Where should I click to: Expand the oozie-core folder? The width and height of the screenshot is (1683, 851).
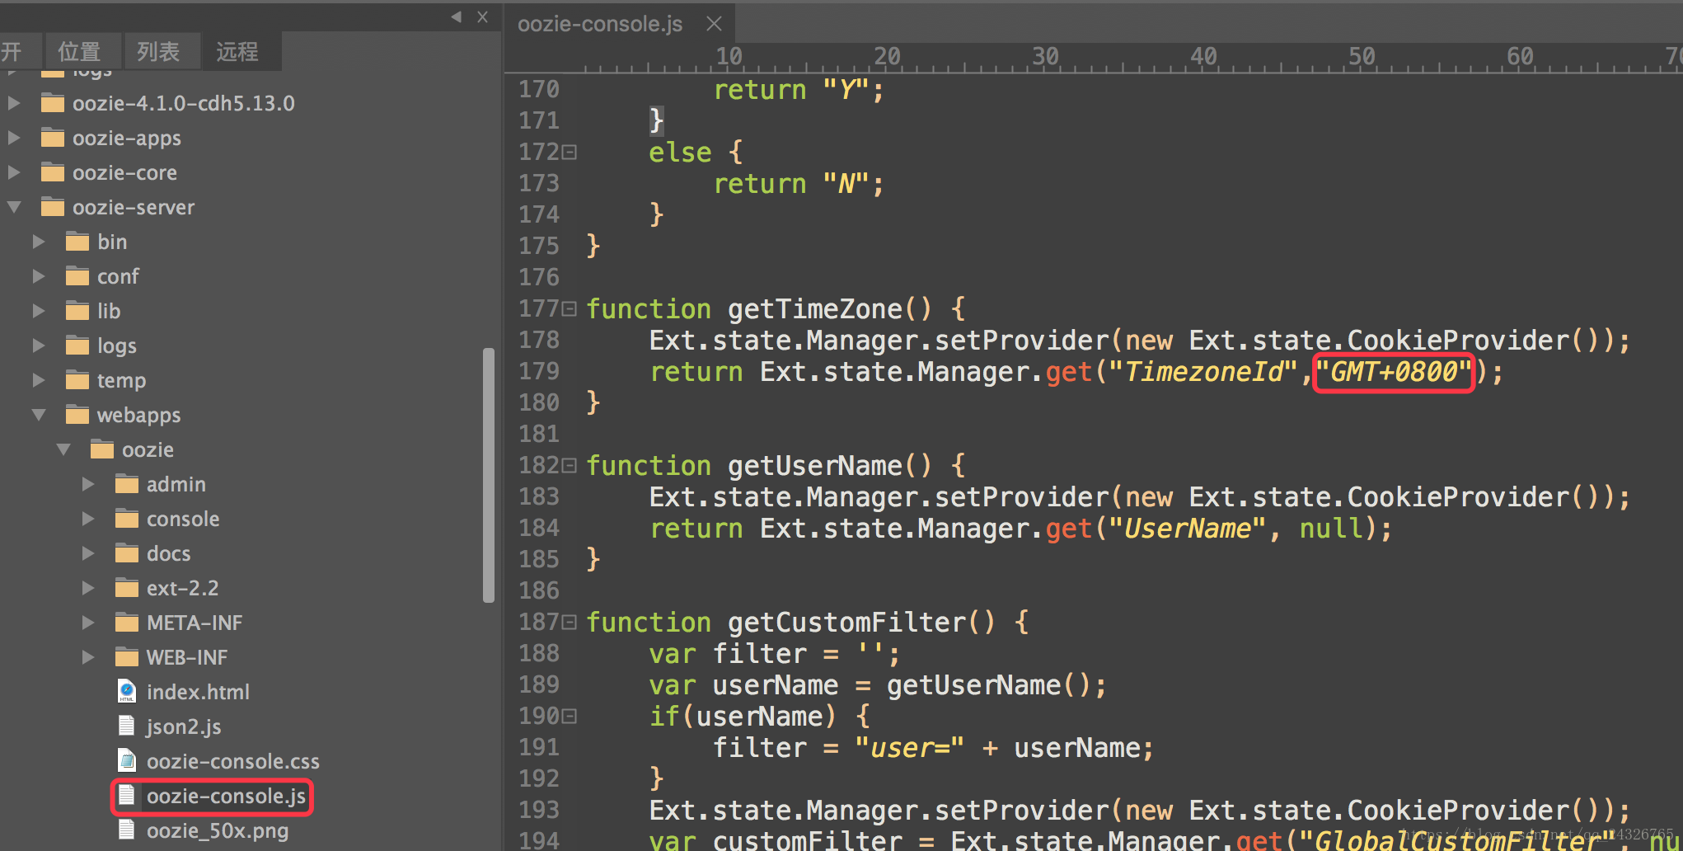click(x=14, y=172)
